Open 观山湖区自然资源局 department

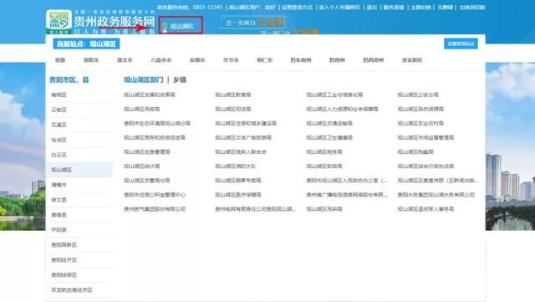pyautogui.click(x=420, y=110)
